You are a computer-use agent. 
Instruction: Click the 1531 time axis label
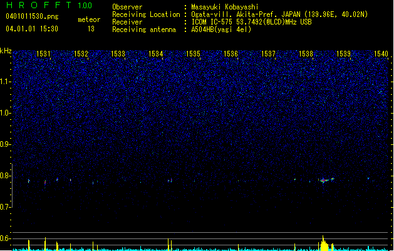click(x=43, y=54)
